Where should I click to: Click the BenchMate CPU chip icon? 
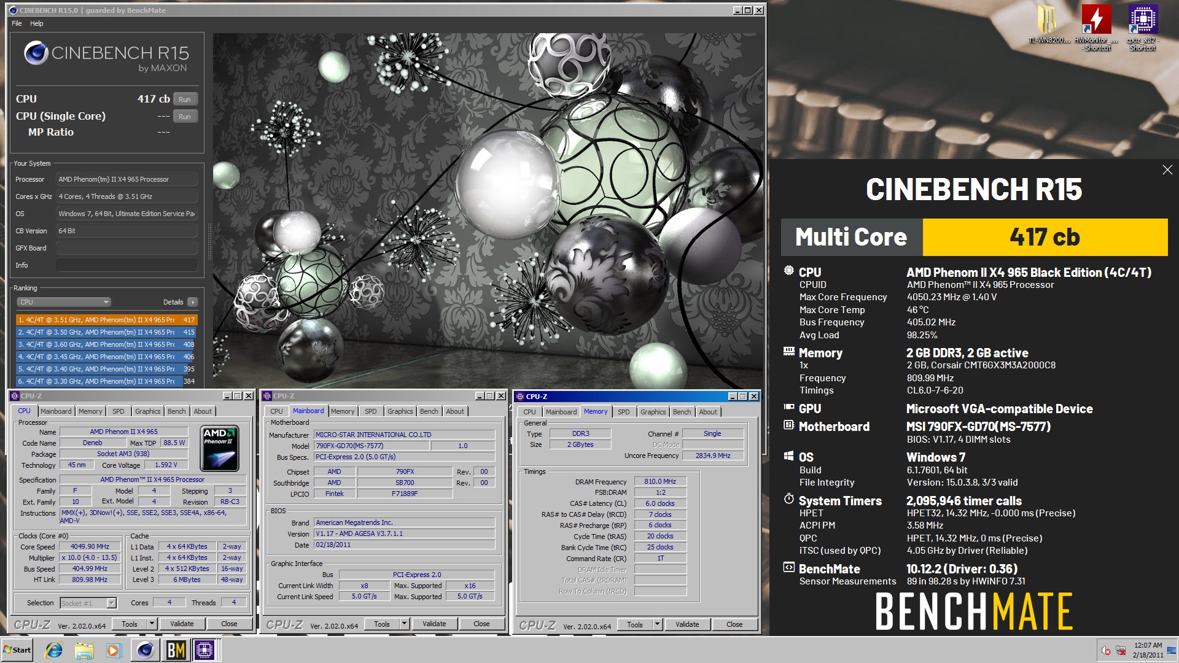(789, 271)
